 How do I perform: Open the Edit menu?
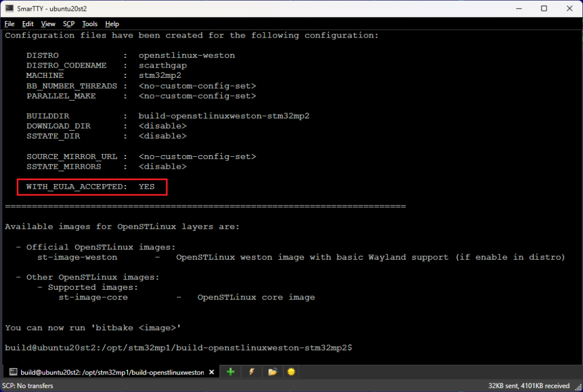[x=27, y=24]
